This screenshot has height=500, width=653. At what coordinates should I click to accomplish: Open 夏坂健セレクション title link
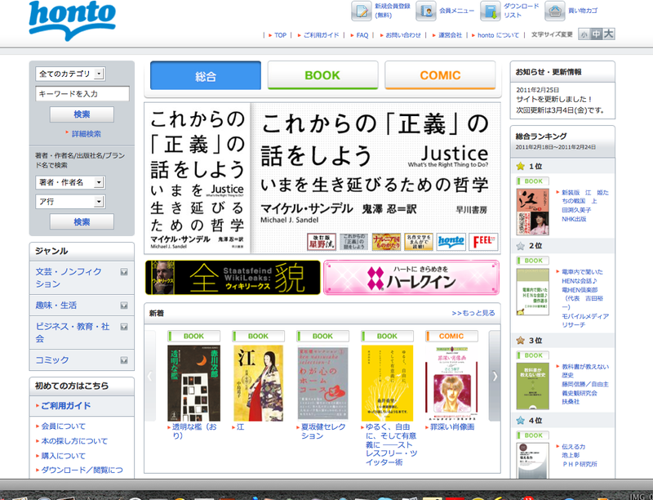(323, 431)
